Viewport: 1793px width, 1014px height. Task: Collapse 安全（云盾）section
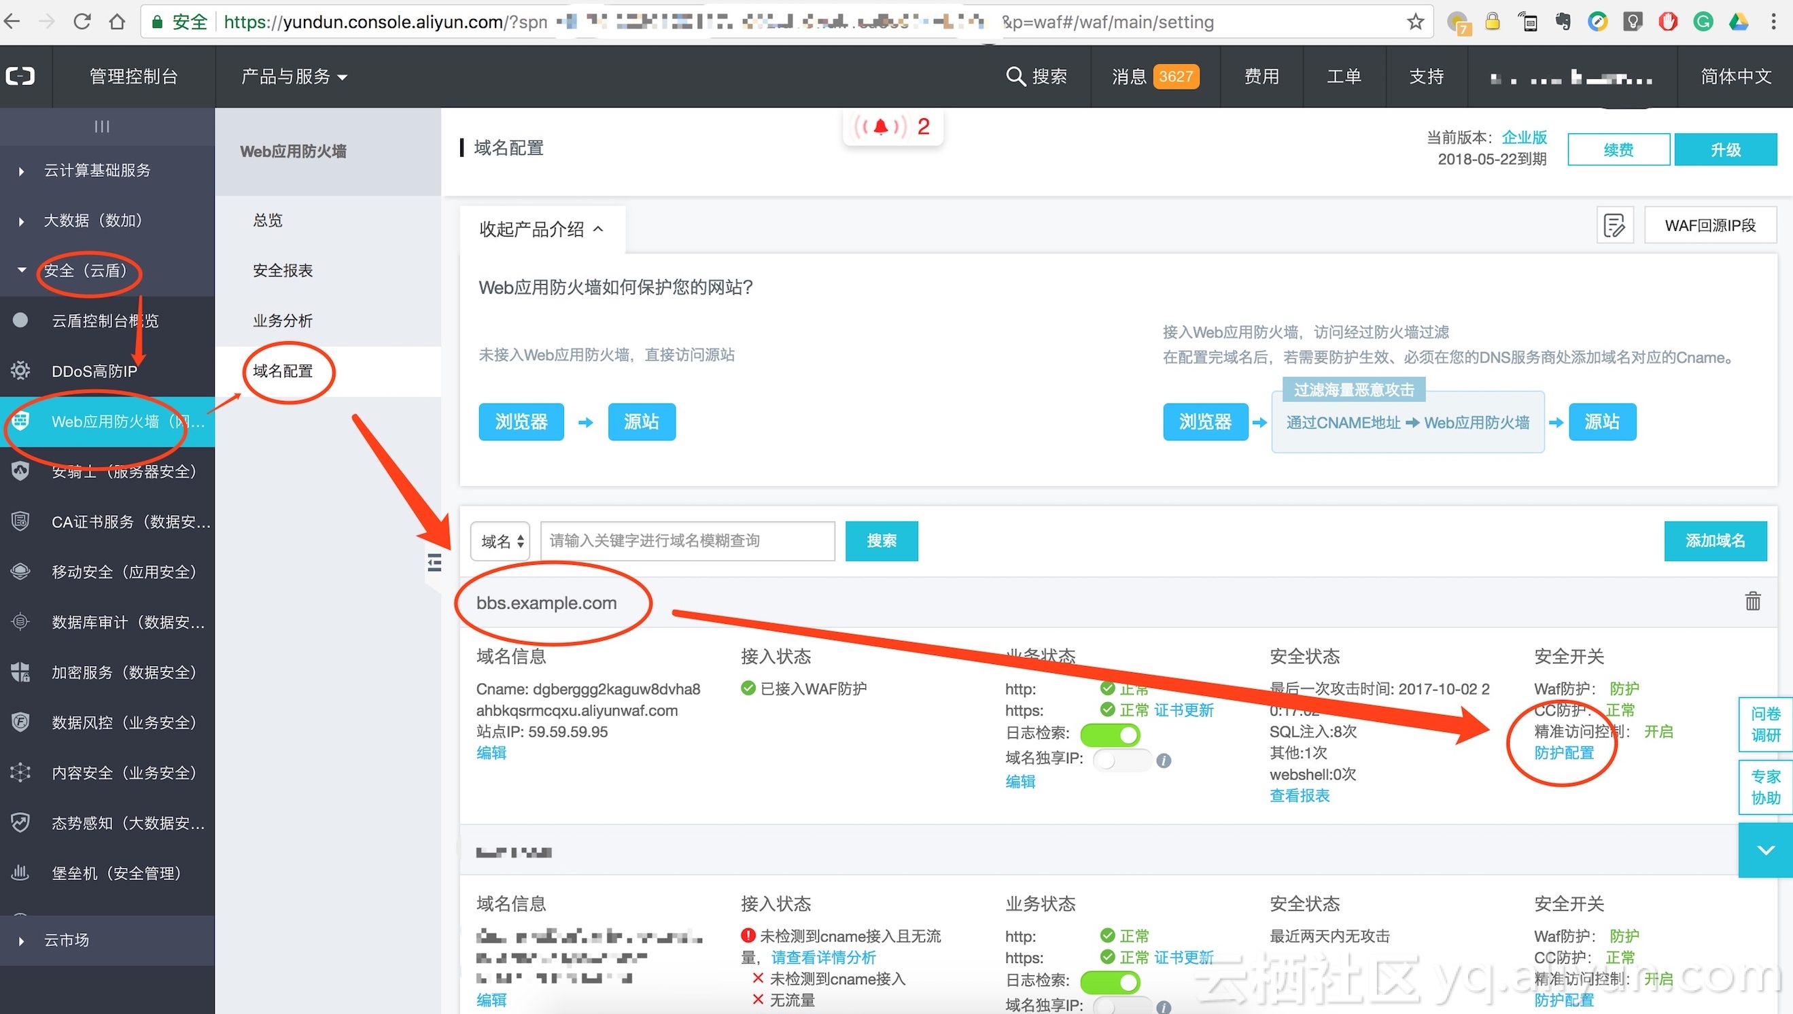point(85,270)
